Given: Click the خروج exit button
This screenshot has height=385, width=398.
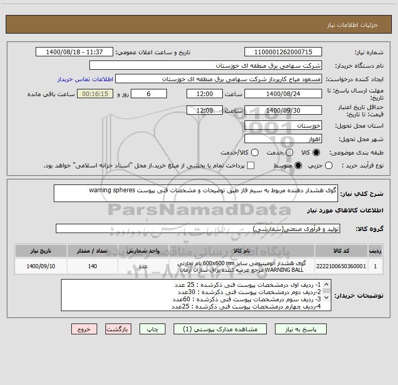Looking at the screenshot, I should pos(84,329).
